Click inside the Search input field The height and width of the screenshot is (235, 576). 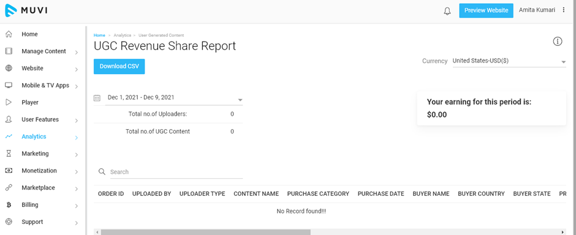[x=176, y=172]
